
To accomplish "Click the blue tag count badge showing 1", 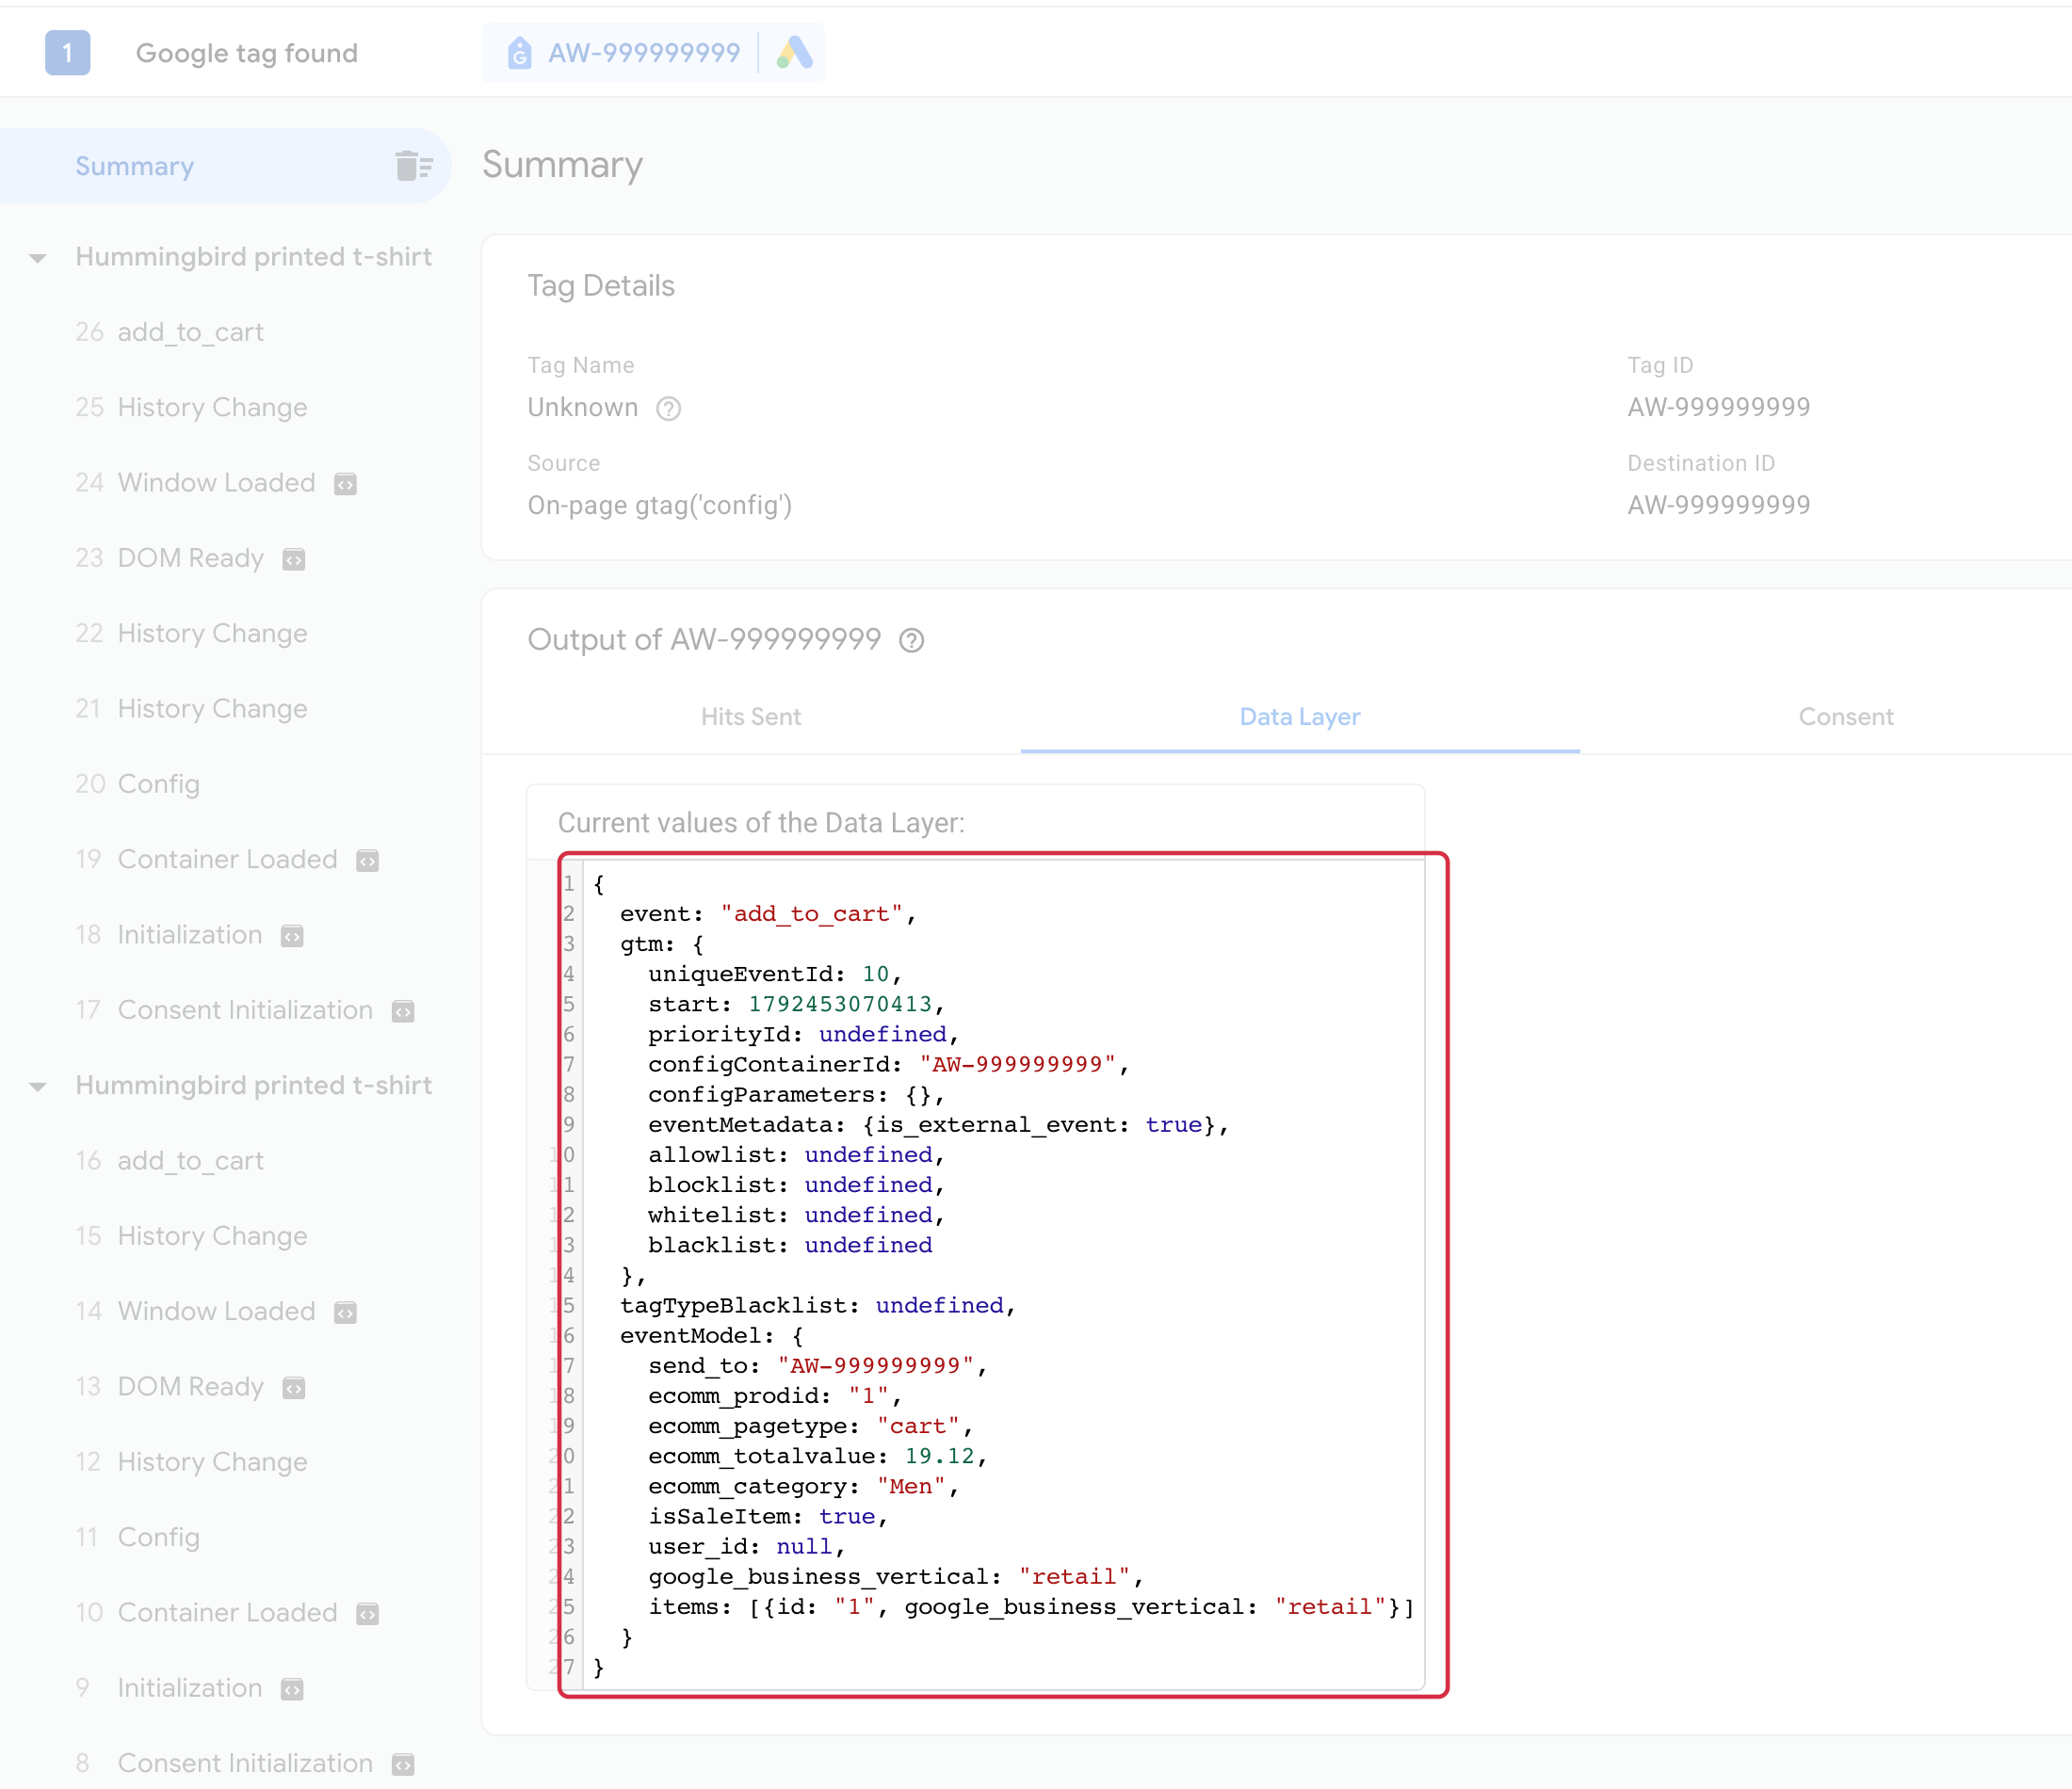I will (67, 53).
